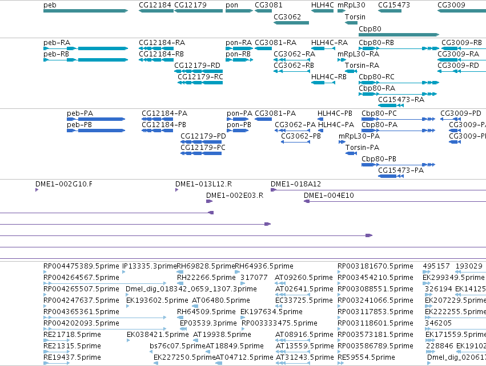
Task: Click clone DME1-013L12.R
Action: point(204,184)
